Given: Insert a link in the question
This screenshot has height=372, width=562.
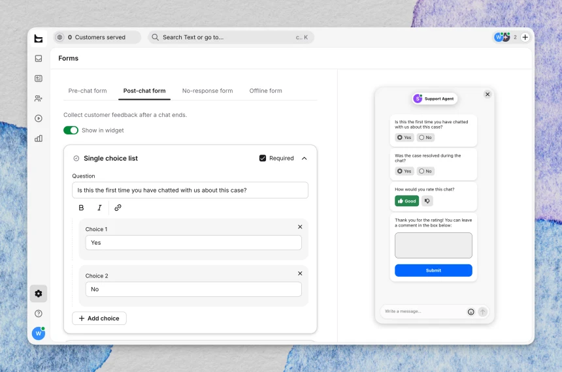Looking at the screenshot, I should tap(118, 208).
